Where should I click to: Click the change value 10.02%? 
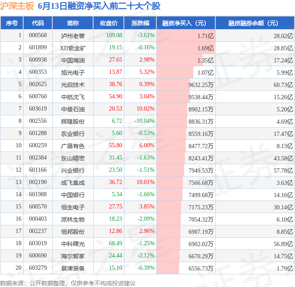(145, 109)
